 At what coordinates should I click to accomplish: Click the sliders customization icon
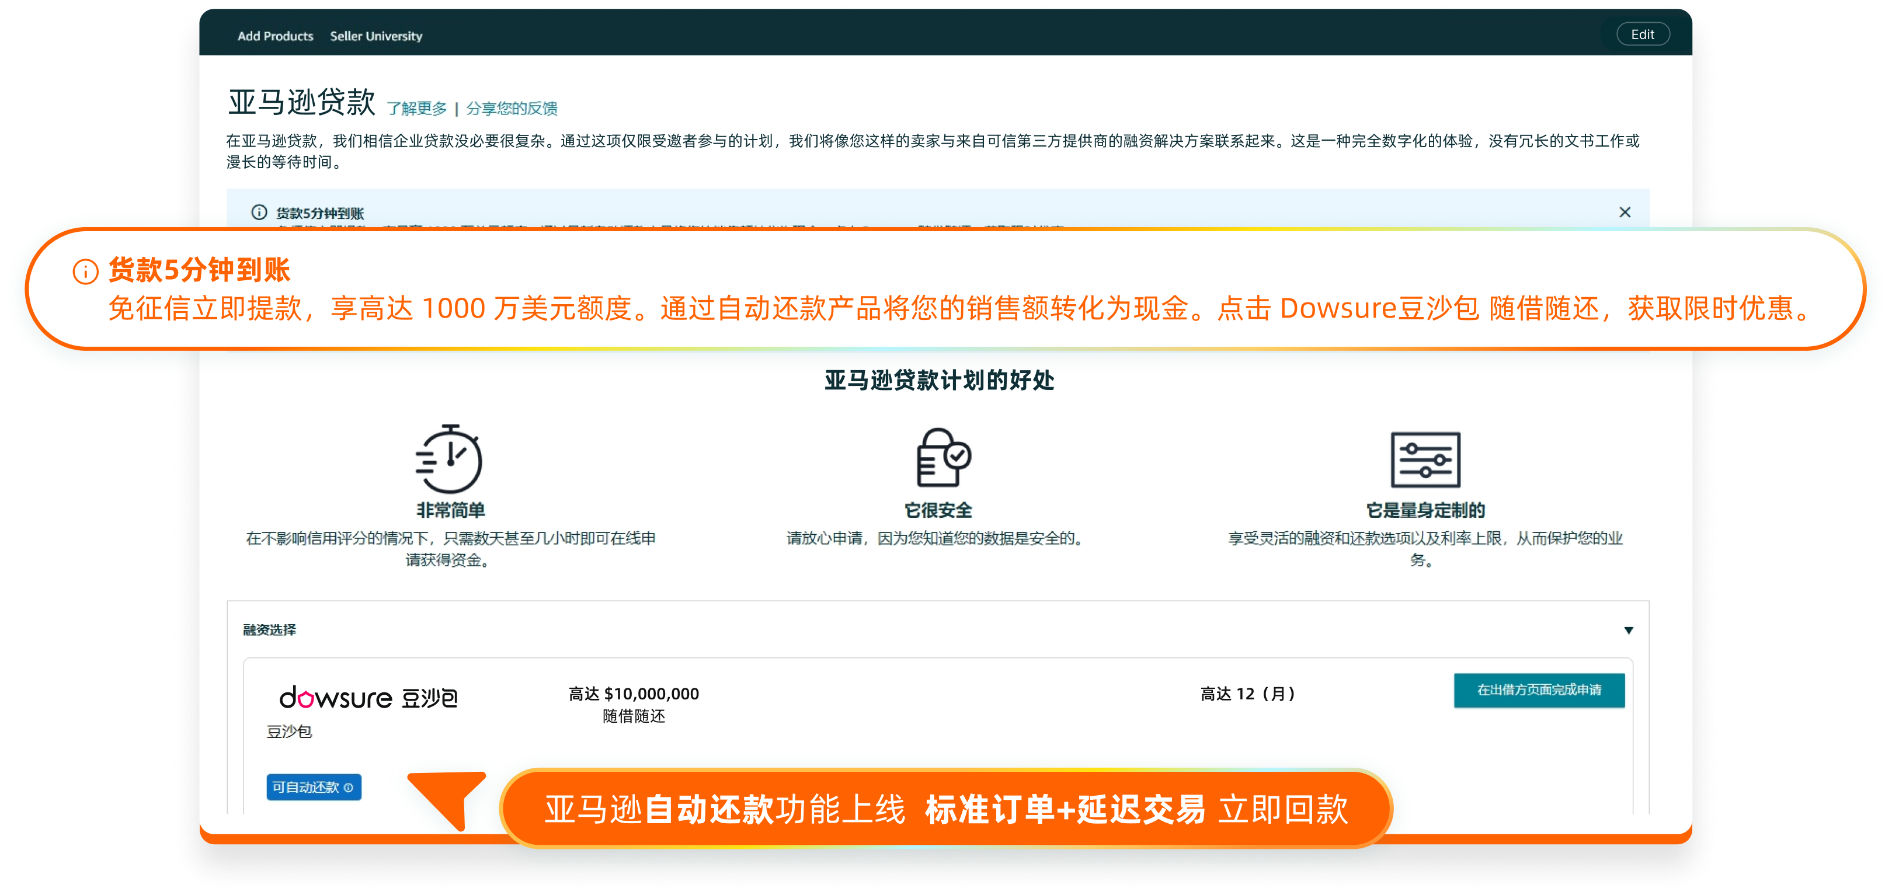[1425, 459]
